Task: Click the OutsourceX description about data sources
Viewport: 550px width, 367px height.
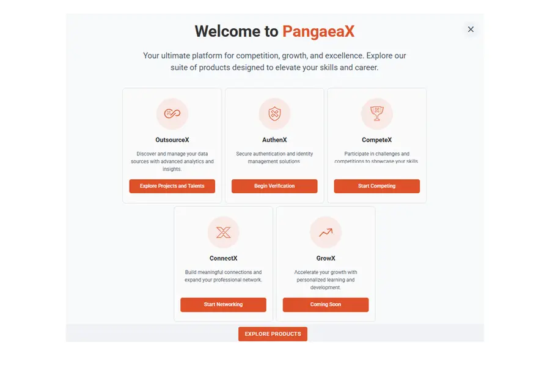Action: (172, 161)
